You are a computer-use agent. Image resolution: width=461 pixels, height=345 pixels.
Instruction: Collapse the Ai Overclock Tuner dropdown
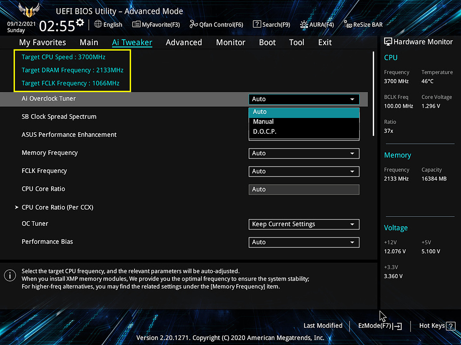coord(304,99)
